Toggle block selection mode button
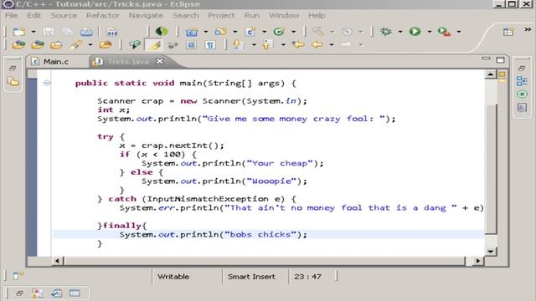The height and width of the screenshot is (301, 536). tap(192, 44)
